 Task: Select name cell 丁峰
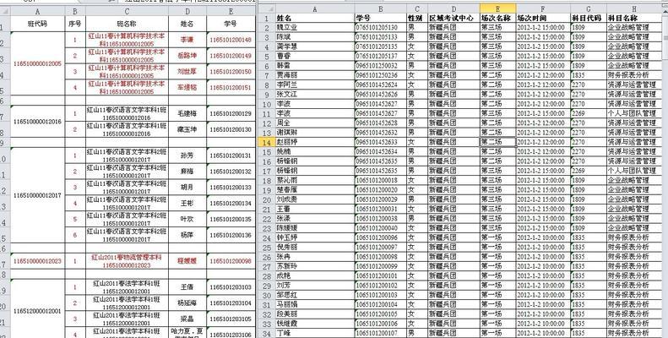[315, 333]
